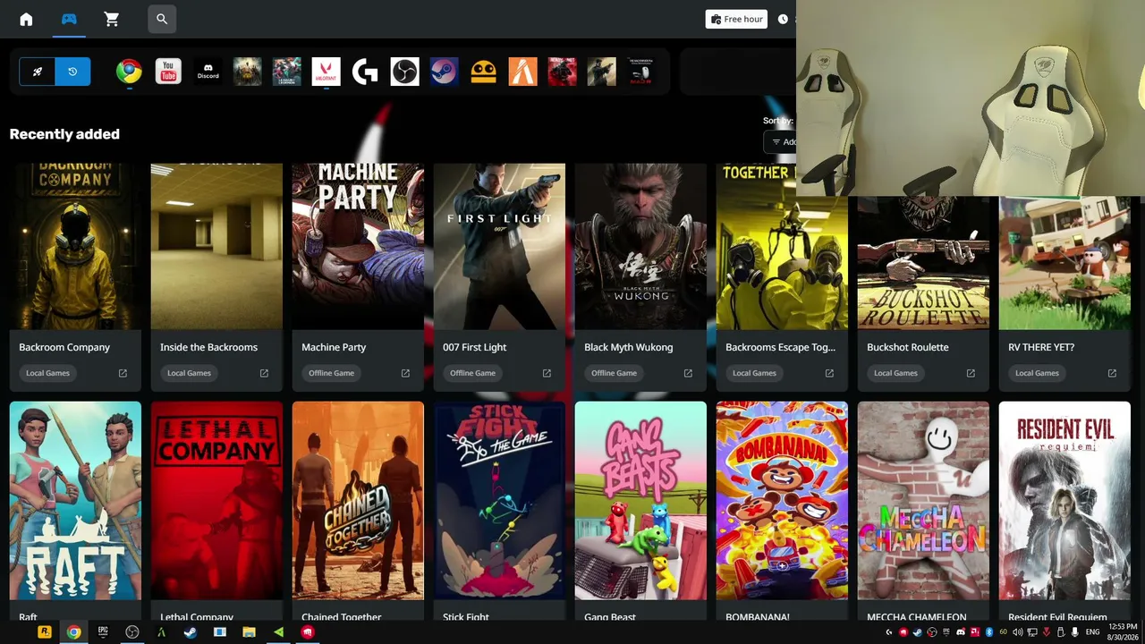Screen dimensions: 1145x644
Task: Open the BOMBANANA! game cover
Action: [x=782, y=501]
